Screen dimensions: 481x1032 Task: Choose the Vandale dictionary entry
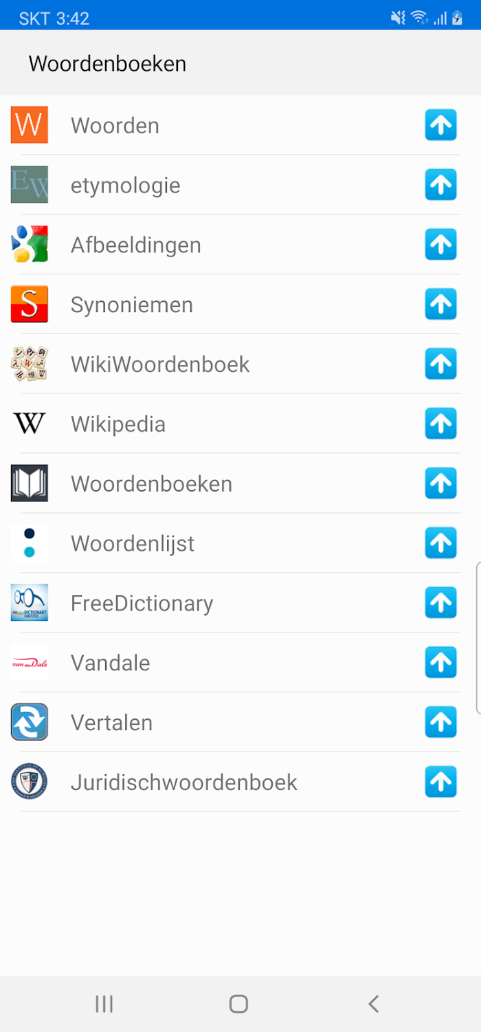click(240, 663)
